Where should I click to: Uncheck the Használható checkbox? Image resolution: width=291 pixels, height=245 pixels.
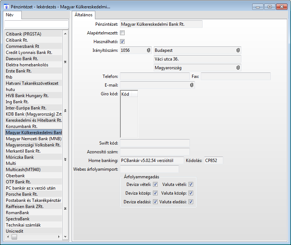(122, 41)
